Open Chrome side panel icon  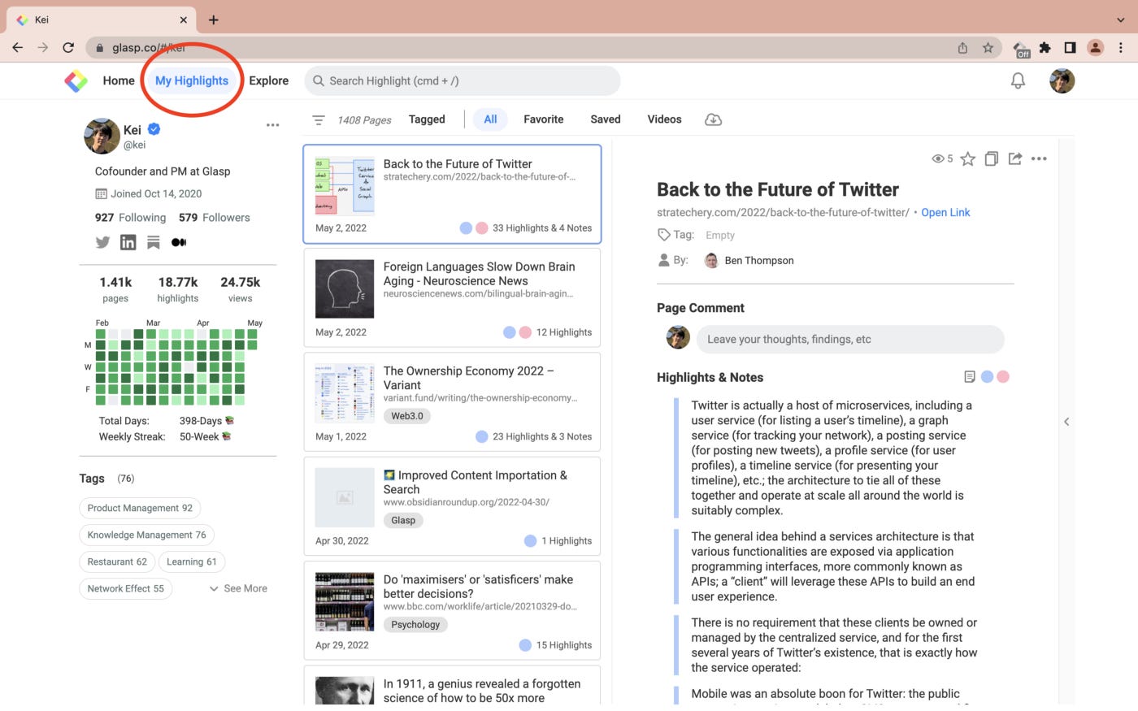(1070, 48)
